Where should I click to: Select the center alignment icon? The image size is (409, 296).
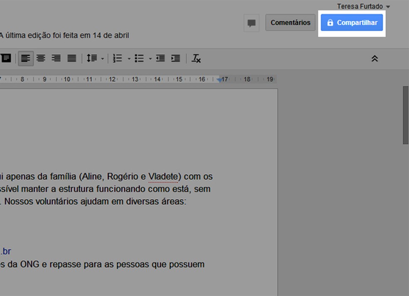click(x=41, y=58)
